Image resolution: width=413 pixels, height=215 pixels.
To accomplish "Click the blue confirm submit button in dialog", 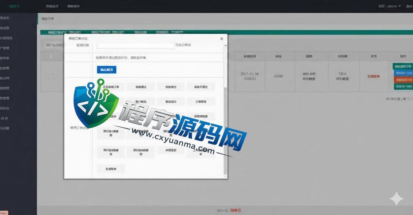I will pyautogui.click(x=106, y=70).
